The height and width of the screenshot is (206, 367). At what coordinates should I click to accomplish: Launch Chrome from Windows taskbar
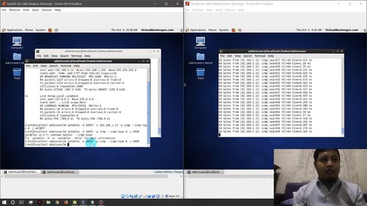(x=57, y=202)
